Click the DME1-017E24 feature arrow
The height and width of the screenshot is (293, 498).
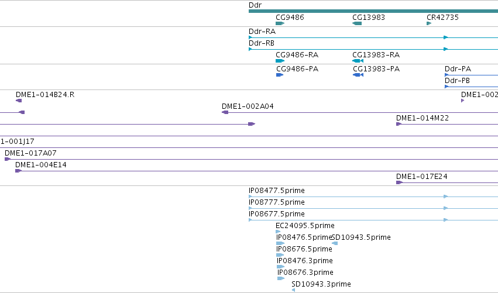(400, 182)
